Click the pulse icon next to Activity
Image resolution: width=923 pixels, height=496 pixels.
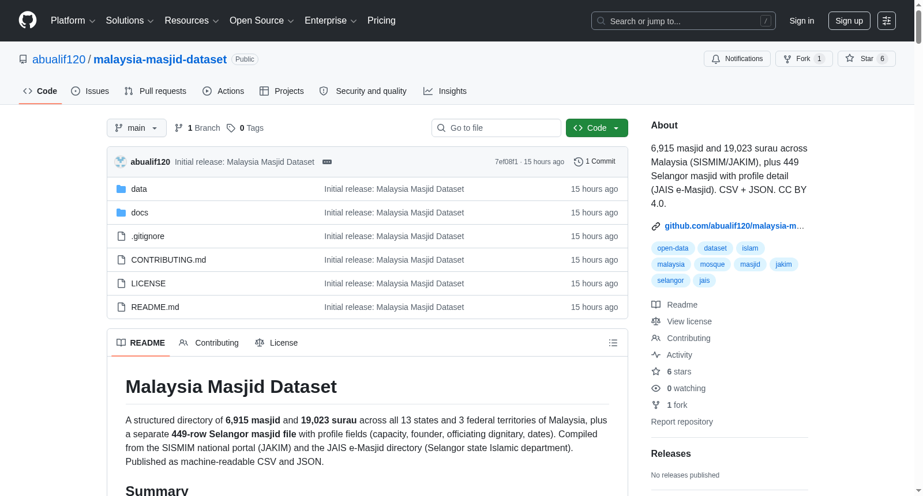[x=656, y=355]
